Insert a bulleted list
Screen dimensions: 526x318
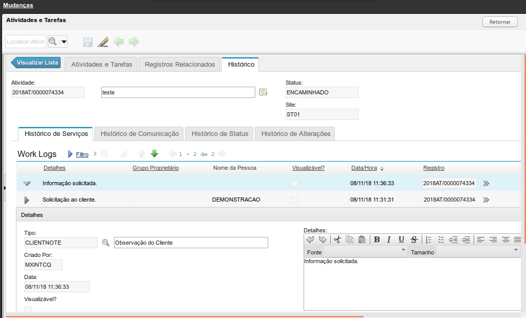441,240
